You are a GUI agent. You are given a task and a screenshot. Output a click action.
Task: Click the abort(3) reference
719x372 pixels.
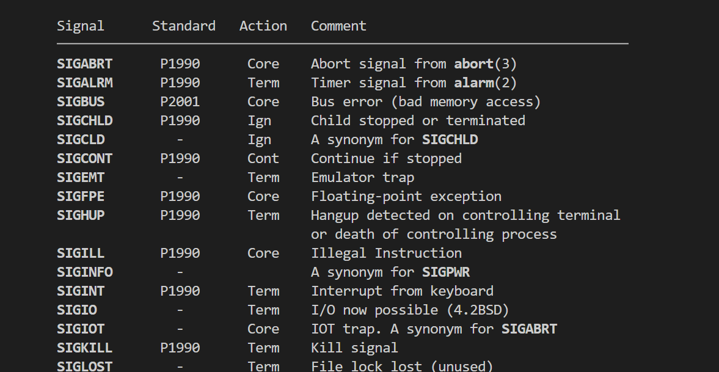coord(486,64)
